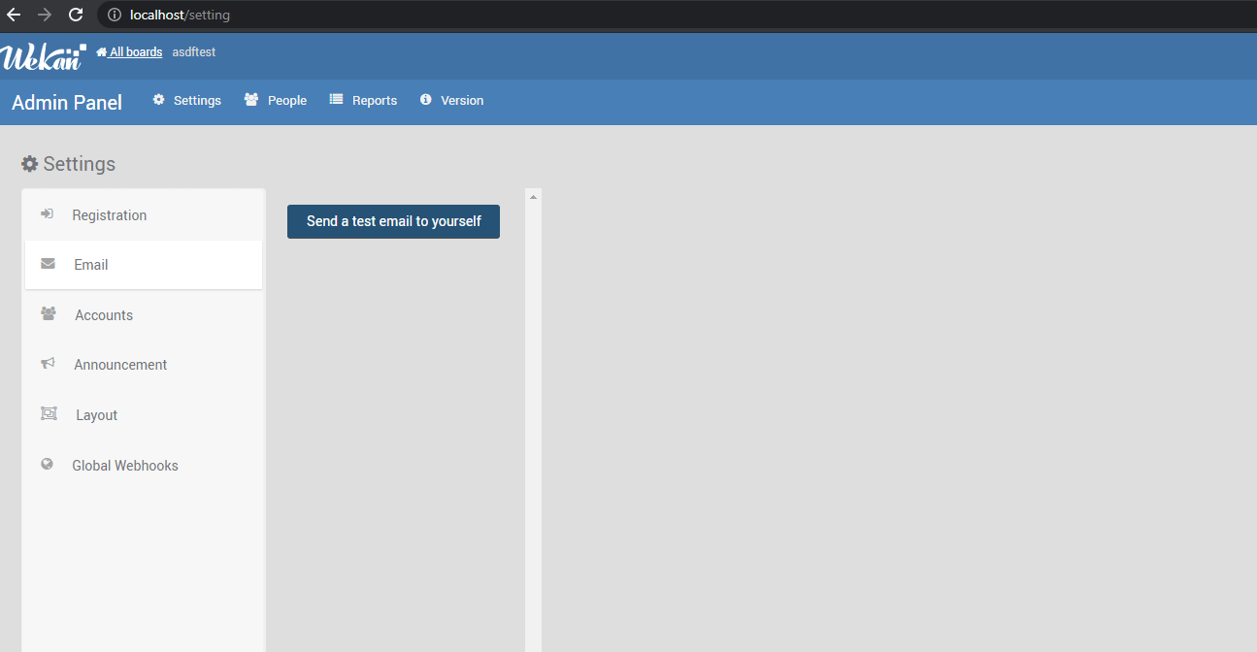The width and height of the screenshot is (1257, 652).
Task: Open the asdftest board link
Action: 194,52
